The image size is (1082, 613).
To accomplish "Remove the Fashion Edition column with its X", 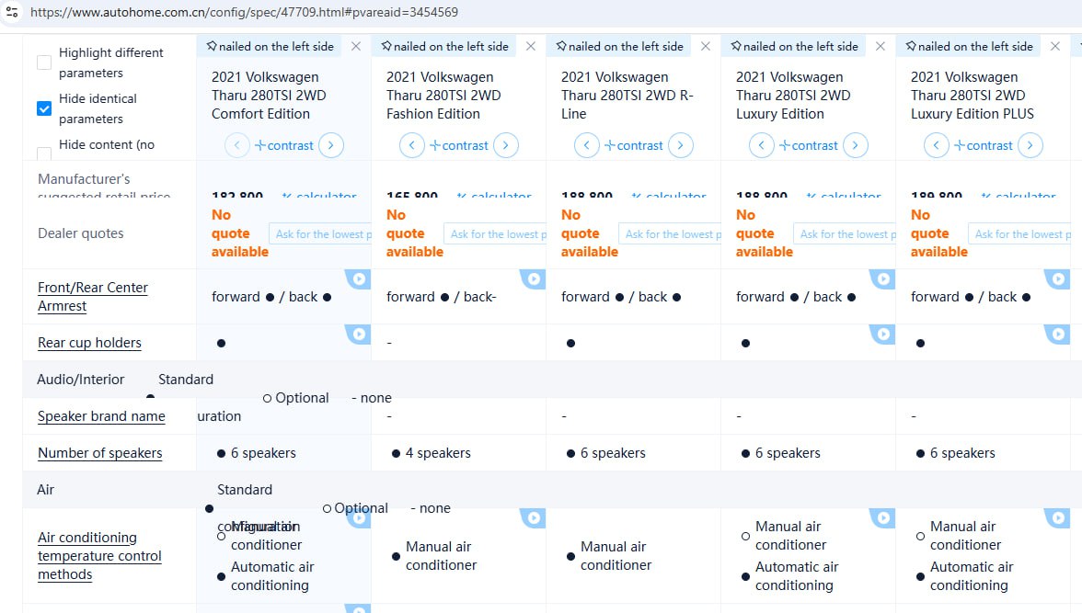I will [x=531, y=46].
